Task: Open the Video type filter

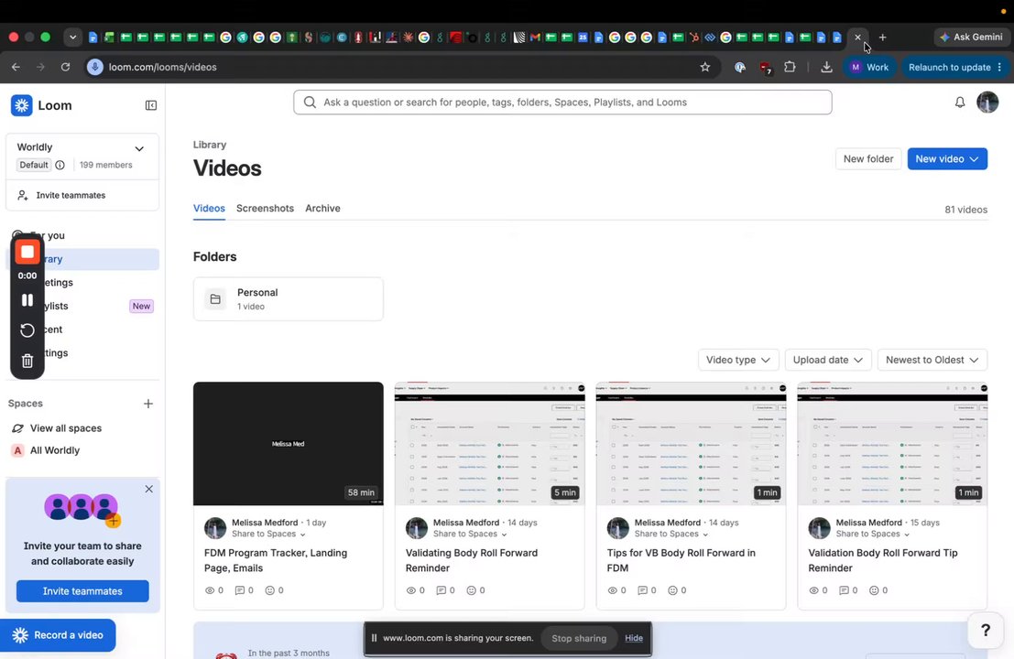Action: coord(738,360)
